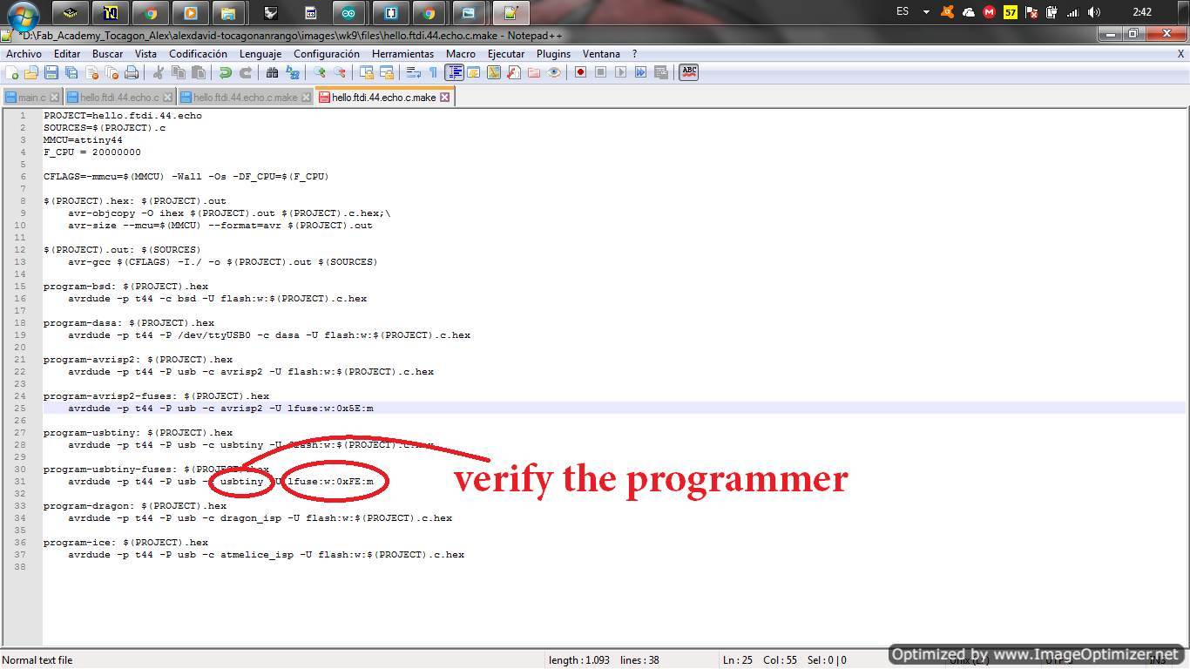Viewport: 1190px width, 669px height.
Task: Click the green Undo arrow icon
Action: click(x=226, y=72)
